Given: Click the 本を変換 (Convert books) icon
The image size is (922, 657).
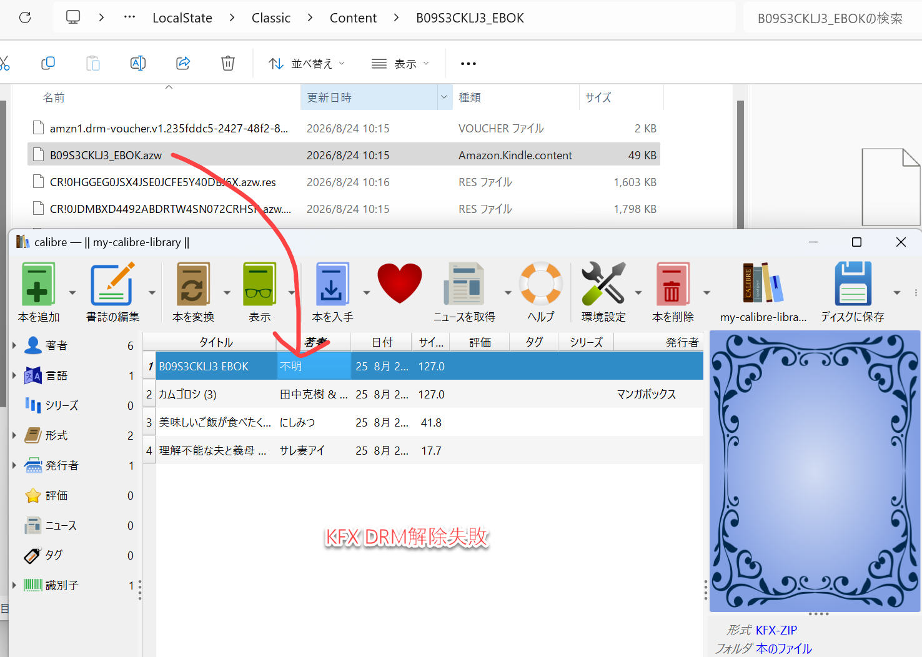Looking at the screenshot, I should pyautogui.click(x=193, y=284).
